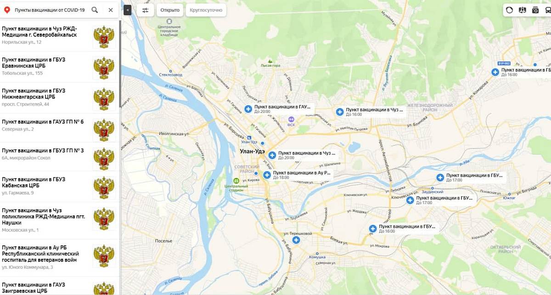Click the search field with COVID-19 query
551x295 pixels.
tap(50, 10)
